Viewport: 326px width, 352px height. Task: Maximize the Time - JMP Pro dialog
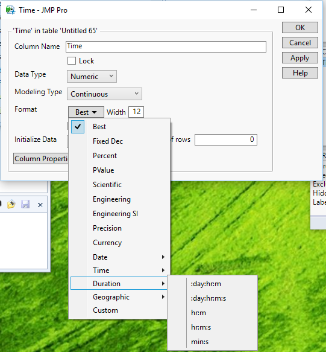coord(281,10)
